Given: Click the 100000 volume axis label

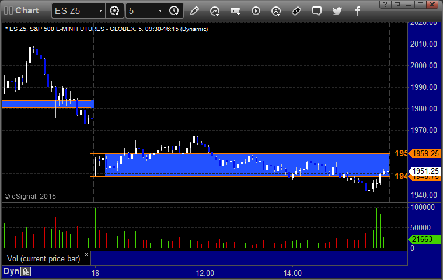Looking at the screenshot, I should coord(423,207).
